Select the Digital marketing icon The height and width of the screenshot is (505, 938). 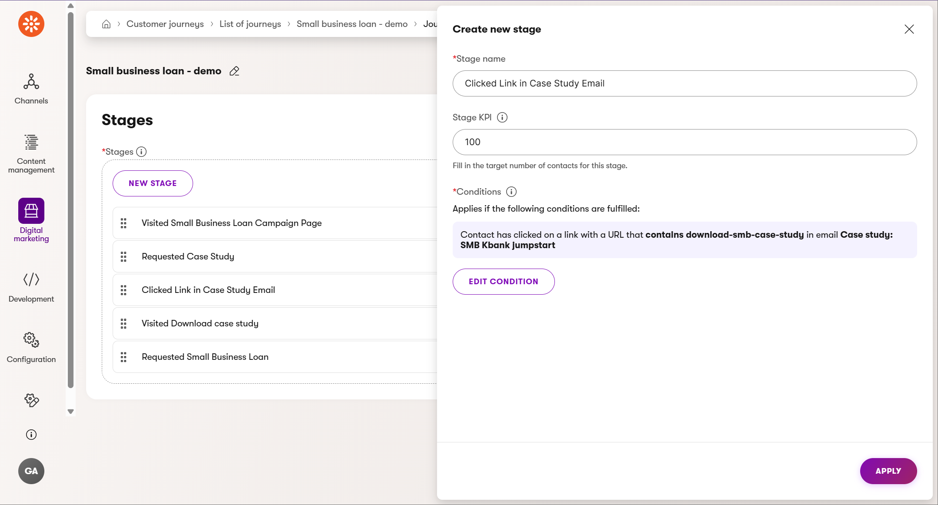coord(31,211)
